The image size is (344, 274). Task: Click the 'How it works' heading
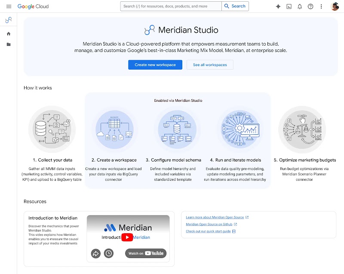38,88
